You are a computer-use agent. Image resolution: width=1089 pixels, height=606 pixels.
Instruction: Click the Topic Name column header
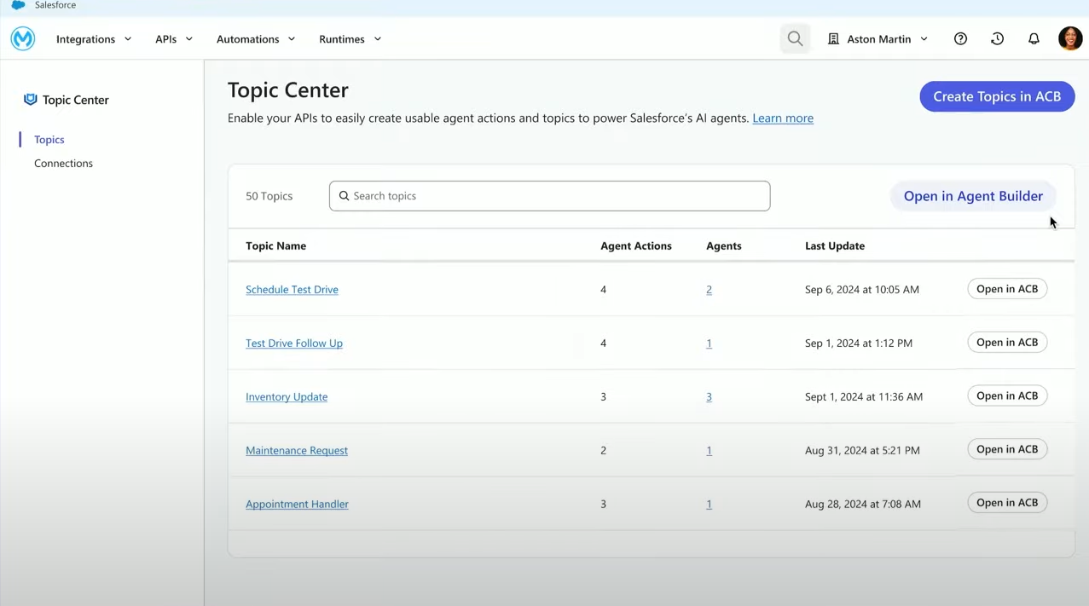pyautogui.click(x=275, y=246)
